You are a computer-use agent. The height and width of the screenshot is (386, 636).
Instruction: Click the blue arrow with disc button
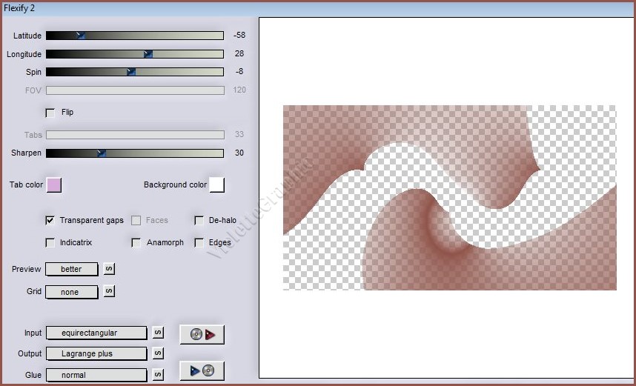click(202, 370)
